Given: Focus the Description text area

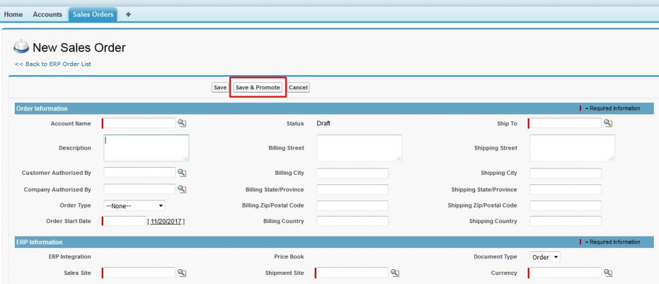Looking at the screenshot, I should [146, 148].
